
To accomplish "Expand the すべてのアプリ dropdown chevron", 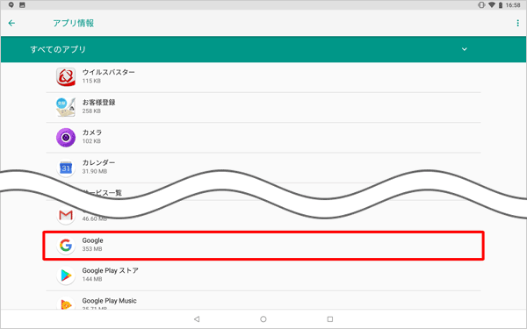I will (x=464, y=49).
